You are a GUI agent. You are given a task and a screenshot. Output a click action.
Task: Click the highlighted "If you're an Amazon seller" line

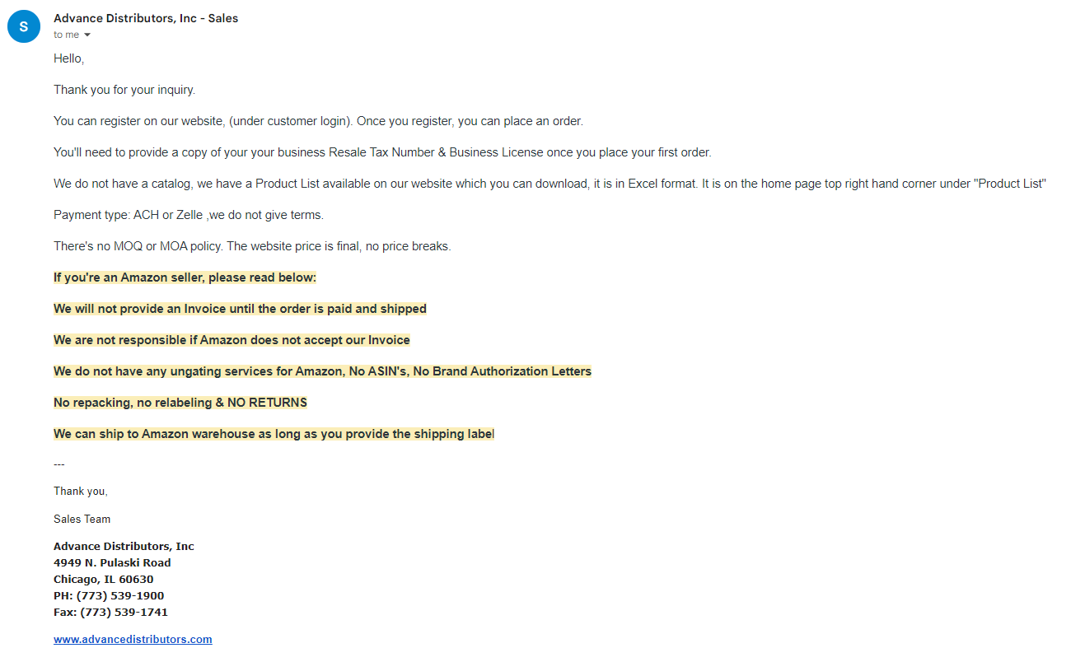[x=185, y=277]
